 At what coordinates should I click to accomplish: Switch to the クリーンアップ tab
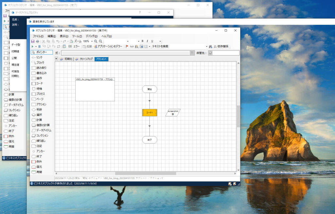coord(84,59)
